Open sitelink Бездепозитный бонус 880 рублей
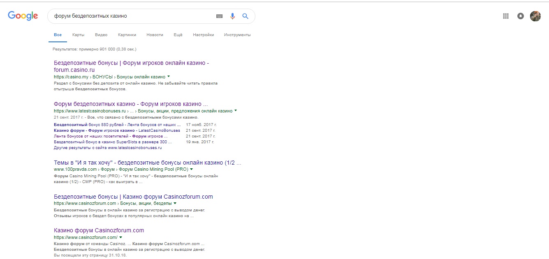Screen dimensions: 549x259 pyautogui.click(x=117, y=124)
